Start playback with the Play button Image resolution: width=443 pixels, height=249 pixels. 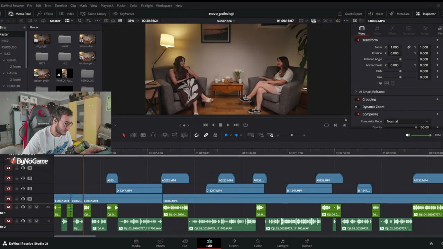pyautogui.click(x=228, y=125)
